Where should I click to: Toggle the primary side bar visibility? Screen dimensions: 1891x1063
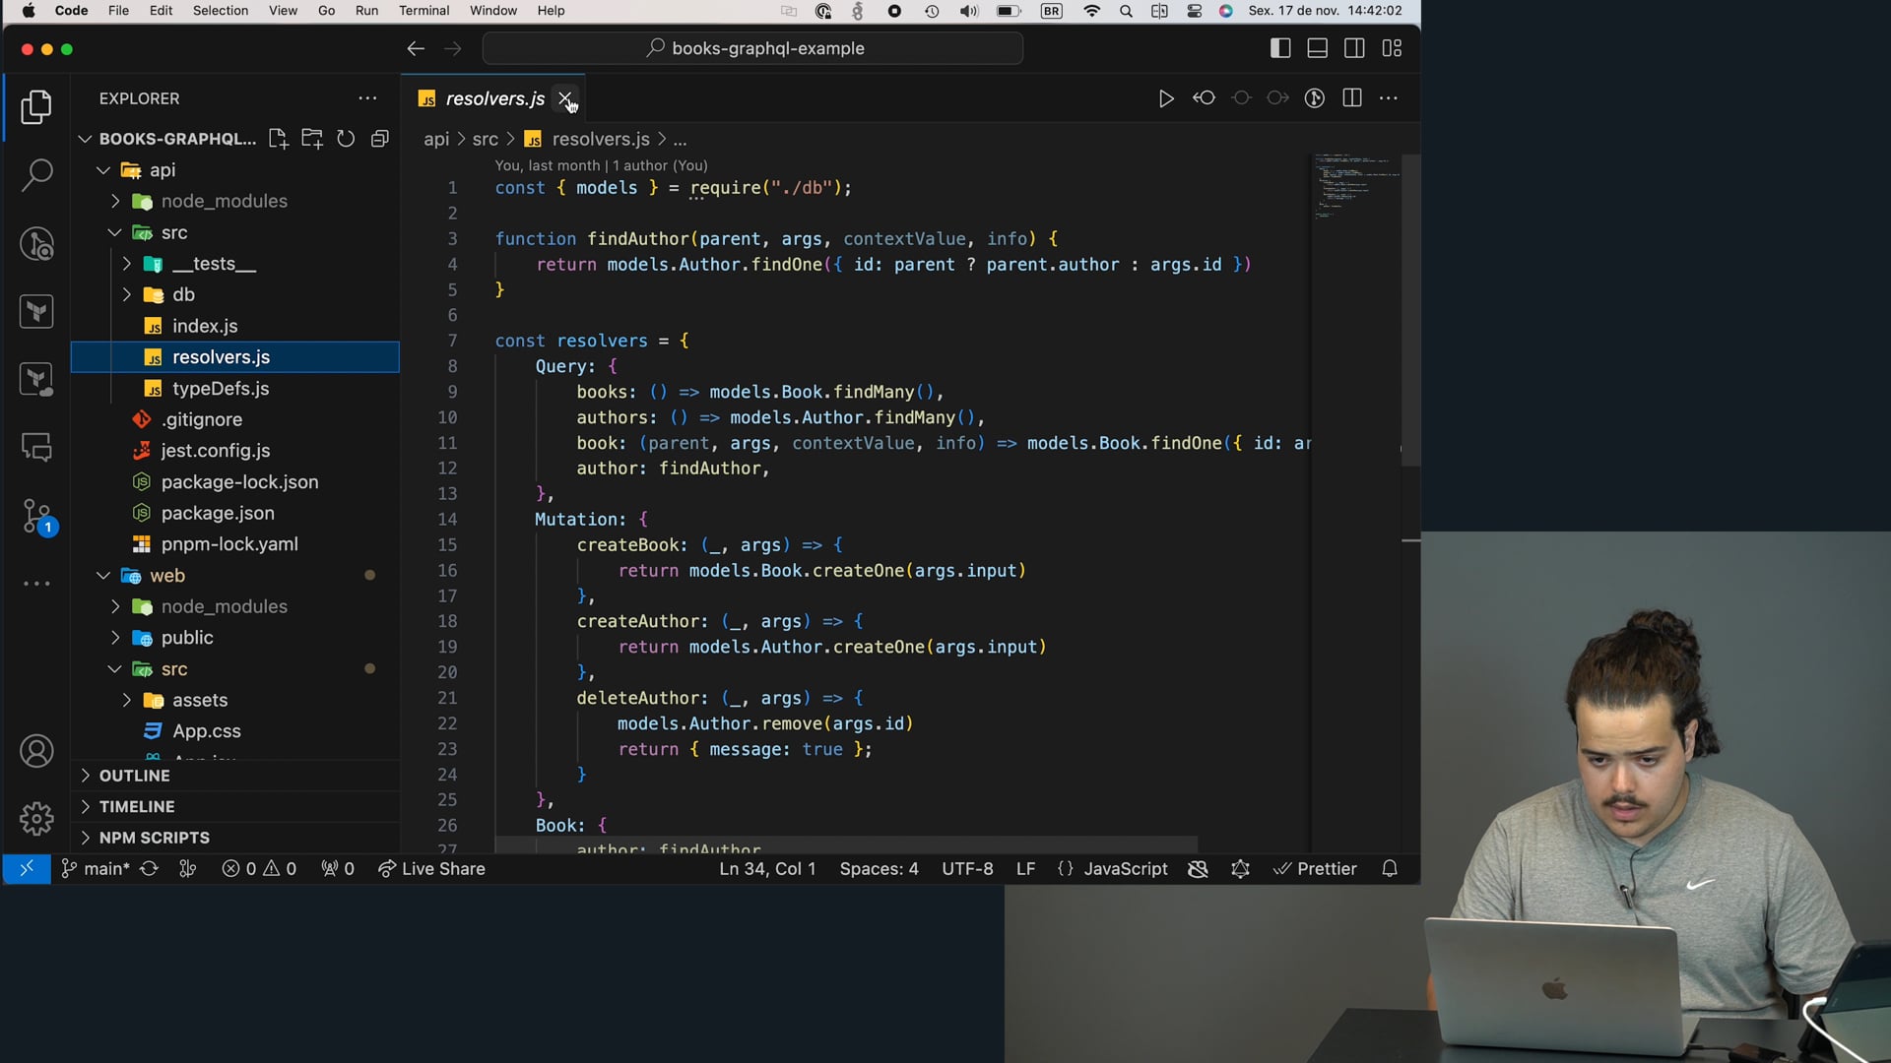[1280, 48]
